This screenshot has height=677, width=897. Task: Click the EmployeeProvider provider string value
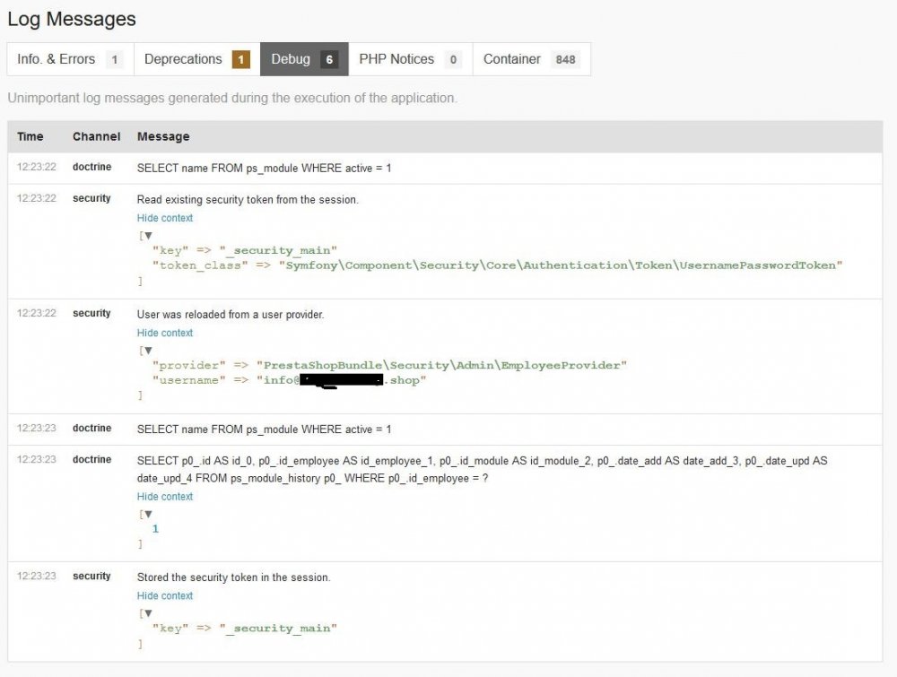(441, 366)
